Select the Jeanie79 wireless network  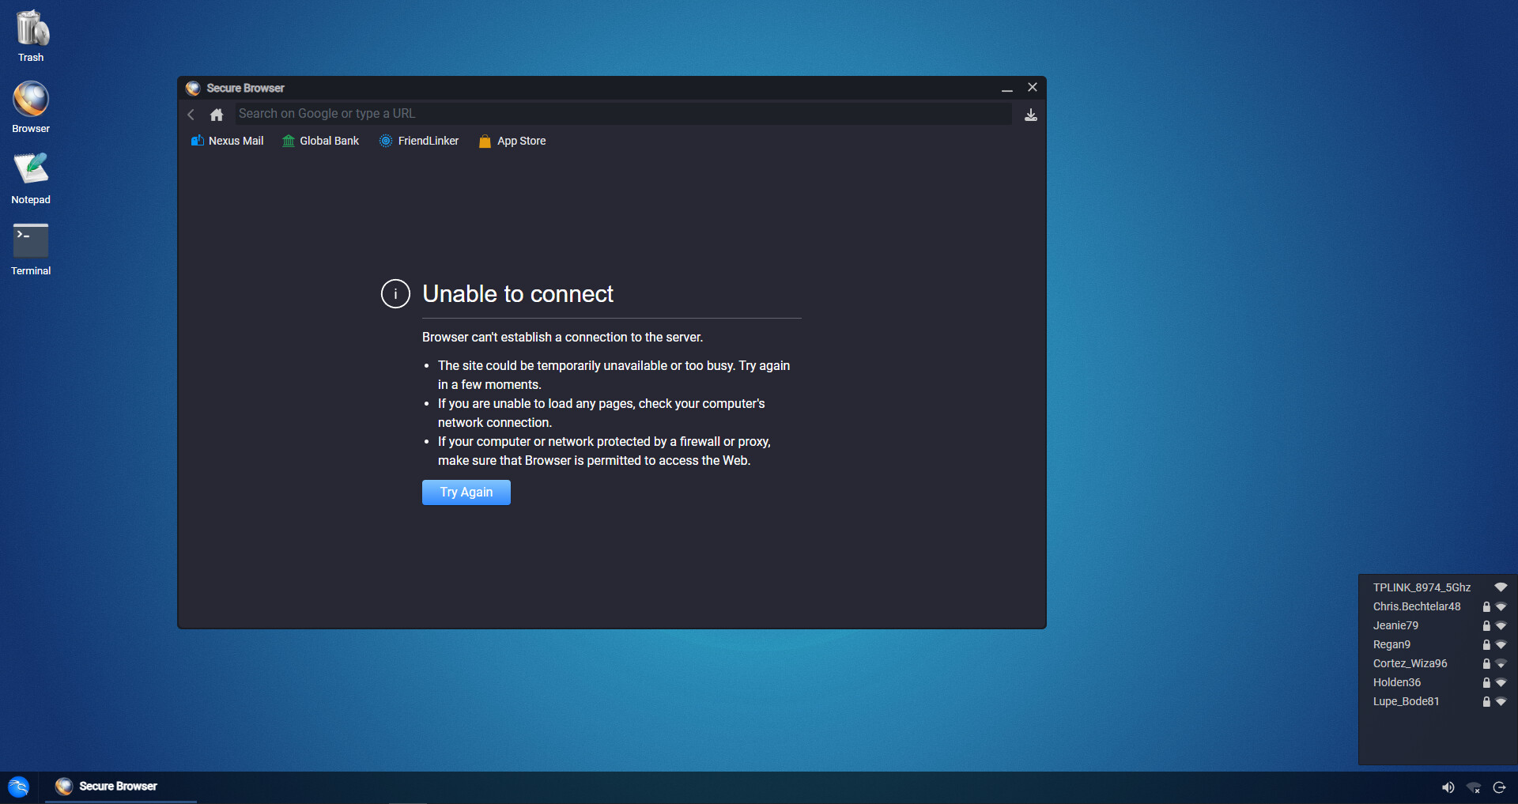point(1396,625)
